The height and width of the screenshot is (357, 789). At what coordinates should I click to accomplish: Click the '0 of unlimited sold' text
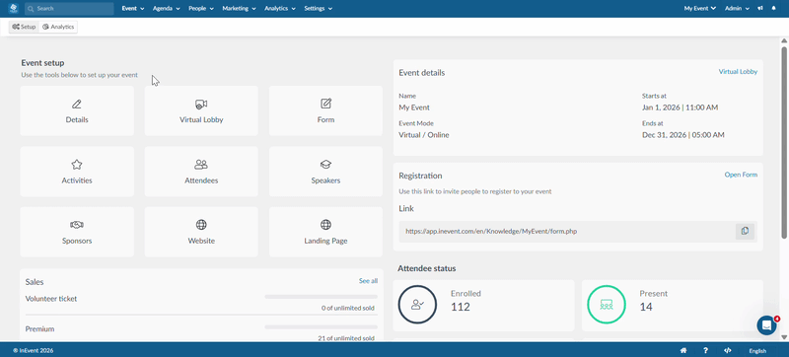click(x=348, y=309)
